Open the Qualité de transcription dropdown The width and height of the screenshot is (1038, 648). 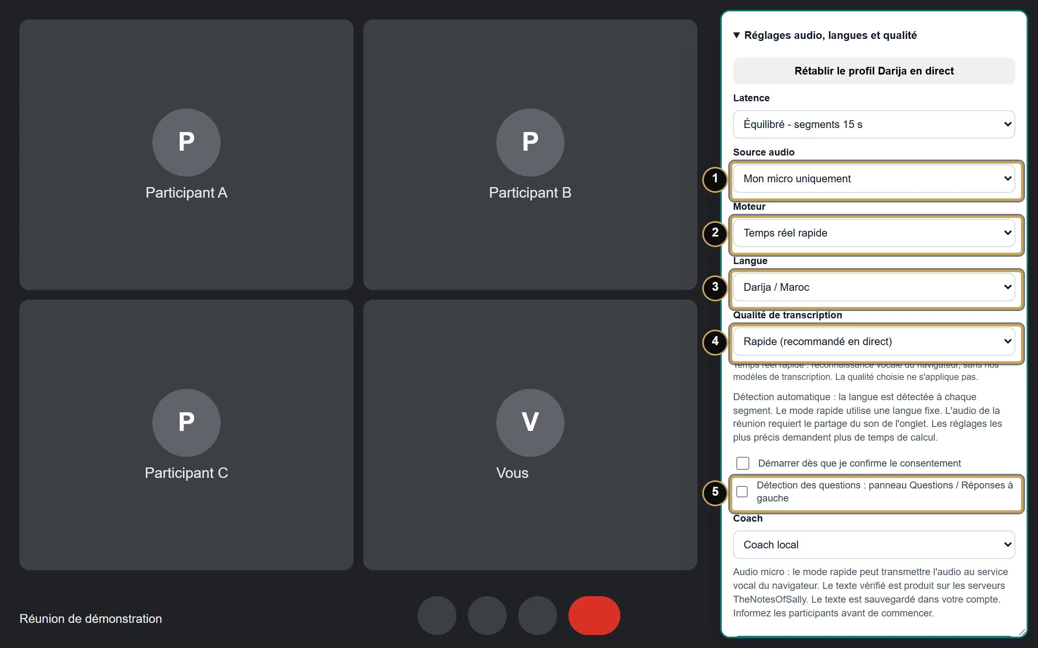(x=874, y=341)
